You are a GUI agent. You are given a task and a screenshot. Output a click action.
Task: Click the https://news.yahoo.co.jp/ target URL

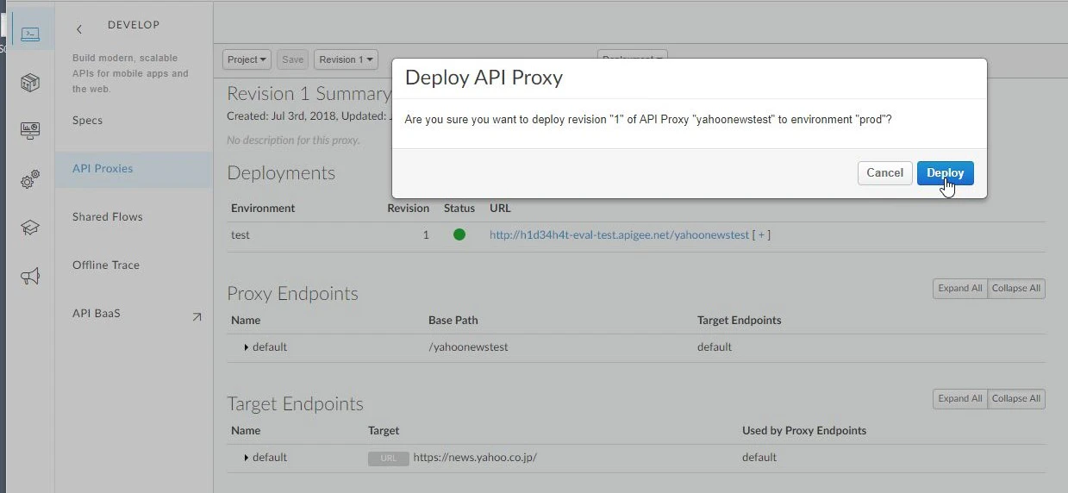(475, 458)
